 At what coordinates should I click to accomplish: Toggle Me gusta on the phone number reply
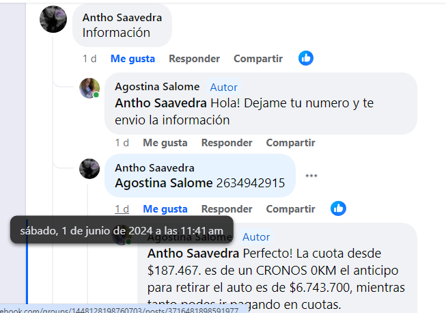(x=165, y=209)
